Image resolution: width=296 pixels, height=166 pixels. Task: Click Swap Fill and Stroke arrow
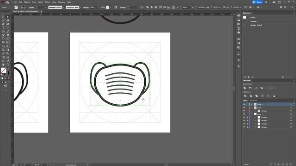[x=8, y=69]
